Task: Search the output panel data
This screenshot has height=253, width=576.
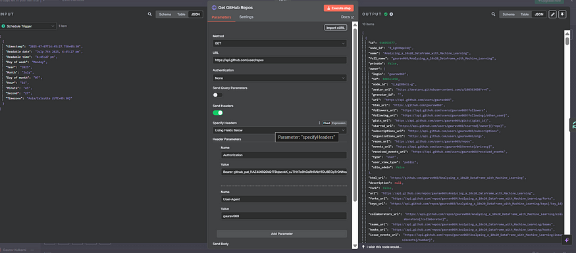Action: coord(493,14)
